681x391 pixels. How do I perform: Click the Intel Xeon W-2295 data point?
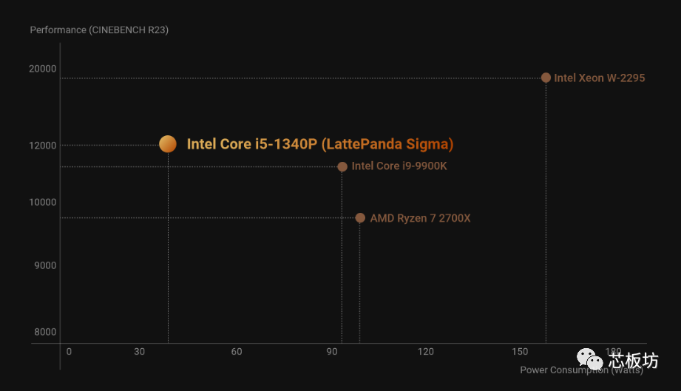point(546,78)
